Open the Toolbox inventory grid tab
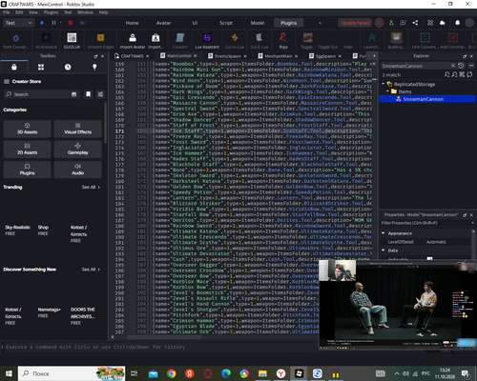The height and width of the screenshot is (381, 477). click(41, 67)
